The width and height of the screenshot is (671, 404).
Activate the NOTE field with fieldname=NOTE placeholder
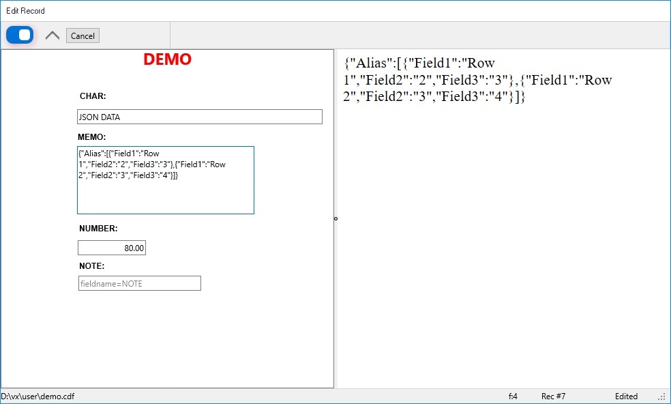[x=139, y=283]
